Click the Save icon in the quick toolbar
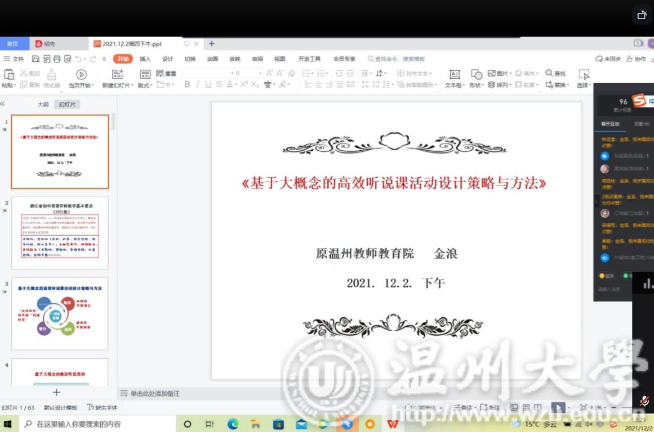 pyautogui.click(x=35, y=58)
